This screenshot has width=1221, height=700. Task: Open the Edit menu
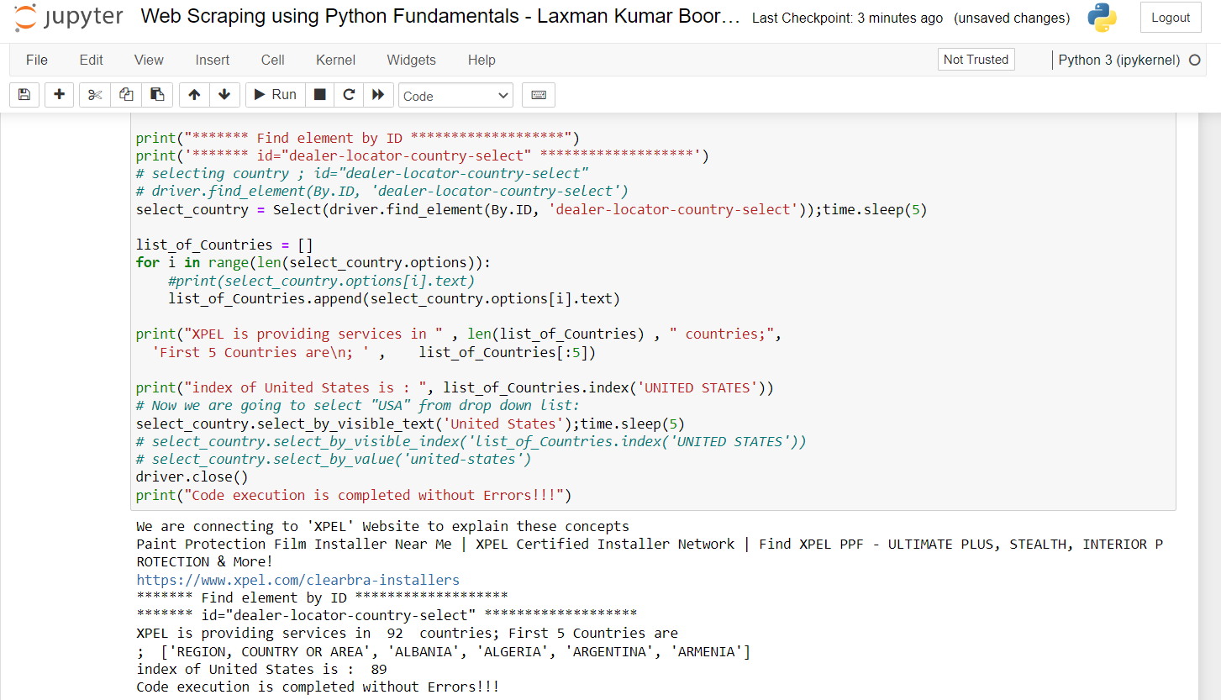tap(92, 60)
